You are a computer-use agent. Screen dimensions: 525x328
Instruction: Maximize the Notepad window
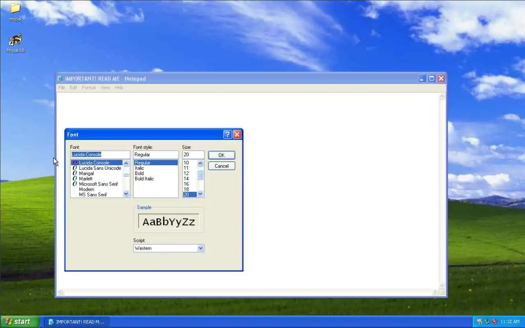point(432,79)
